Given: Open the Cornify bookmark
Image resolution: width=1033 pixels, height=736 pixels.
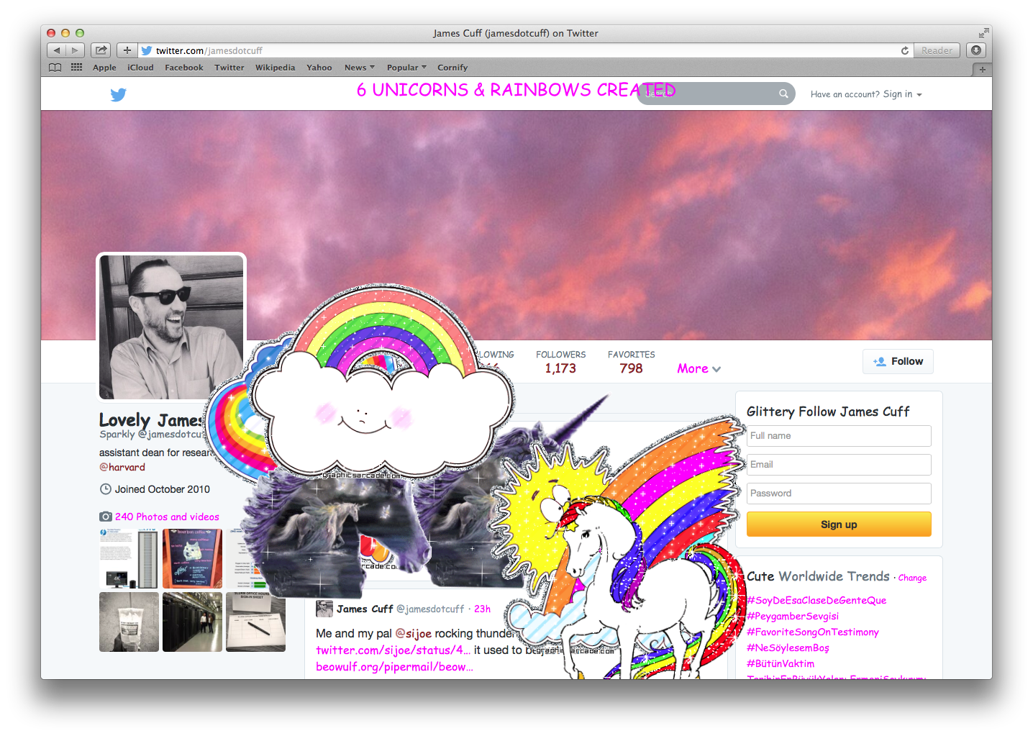Looking at the screenshot, I should click(x=452, y=68).
